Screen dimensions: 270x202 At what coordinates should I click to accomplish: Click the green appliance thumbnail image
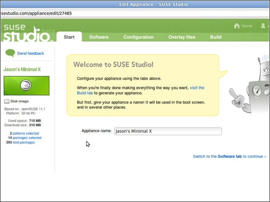tap(27, 86)
